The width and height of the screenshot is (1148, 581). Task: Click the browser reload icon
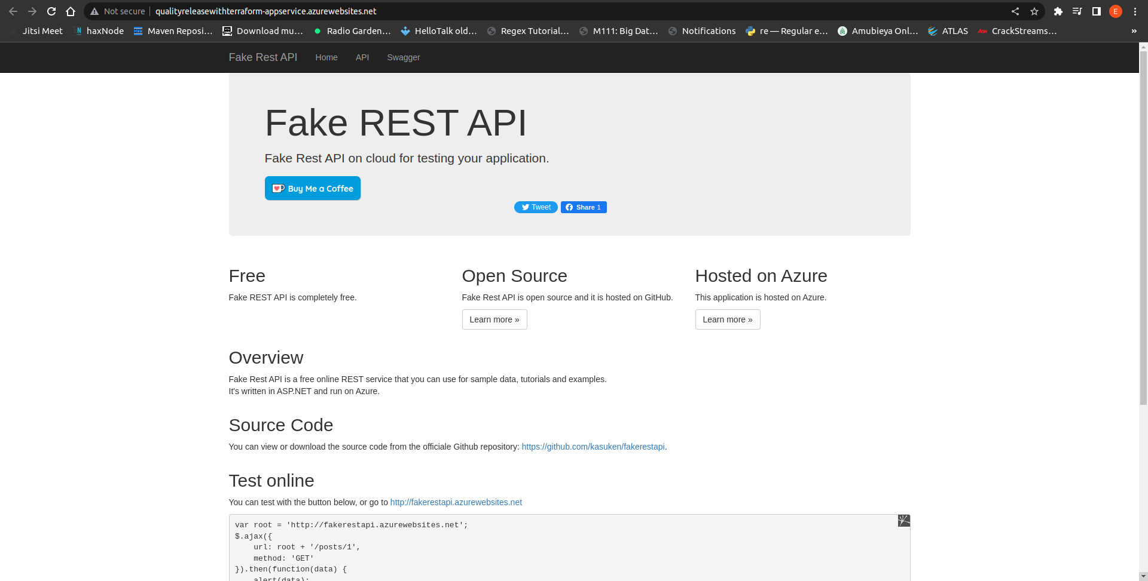[x=51, y=11]
